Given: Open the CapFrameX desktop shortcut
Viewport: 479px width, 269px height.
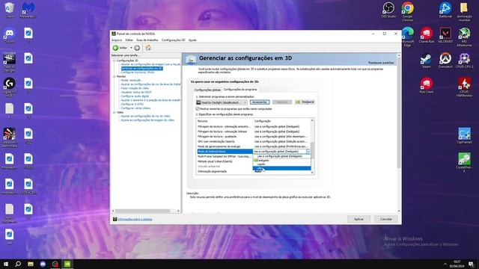Looking at the screenshot, I should coord(464,135).
